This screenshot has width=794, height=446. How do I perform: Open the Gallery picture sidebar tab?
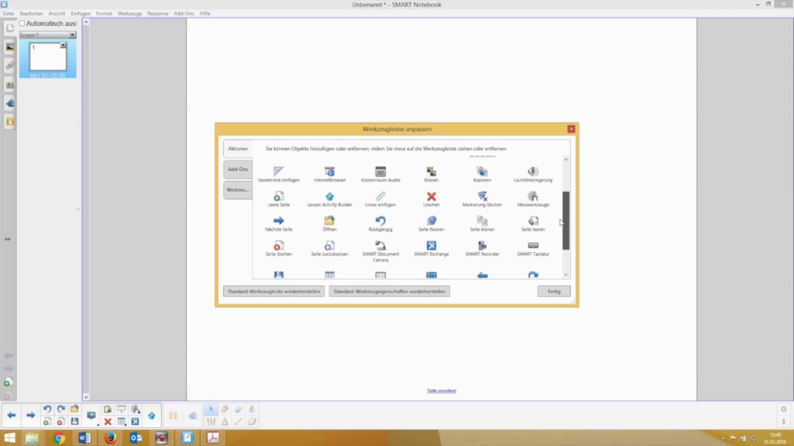[x=10, y=46]
